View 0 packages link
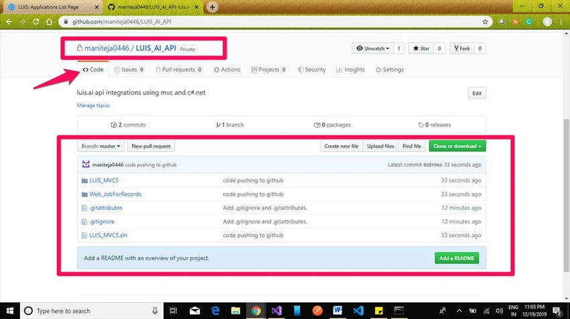The image size is (570, 319). pyautogui.click(x=332, y=124)
